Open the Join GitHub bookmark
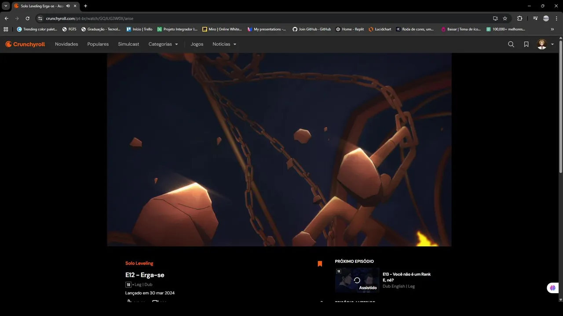The image size is (563, 316). pyautogui.click(x=312, y=29)
